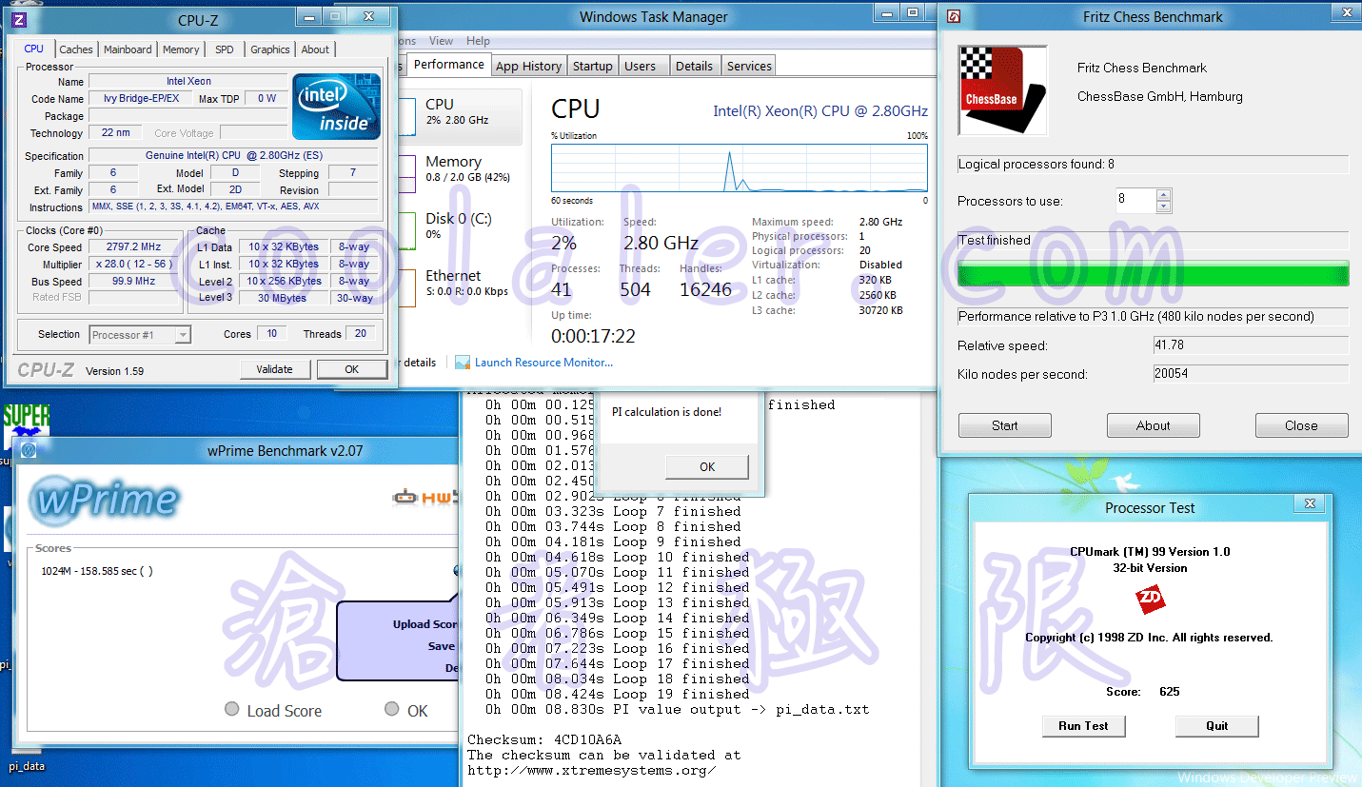The image size is (1362, 787).
Task: Click the CPU-Z title bar Z icon
Action: click(x=19, y=19)
